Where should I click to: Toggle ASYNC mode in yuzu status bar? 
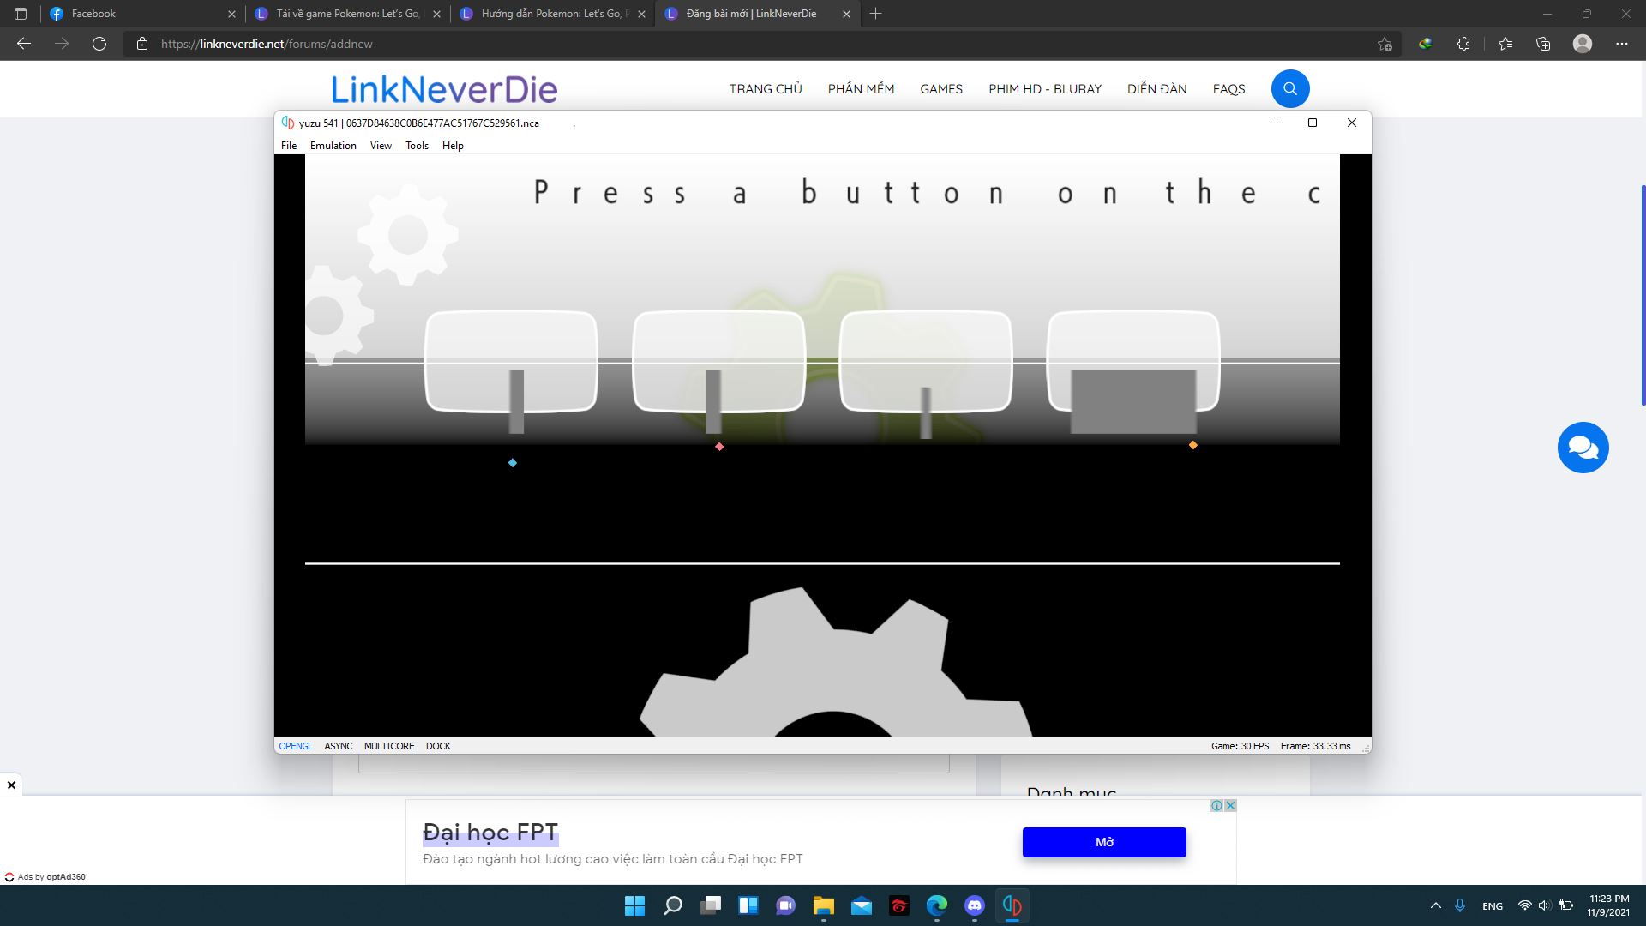338,746
